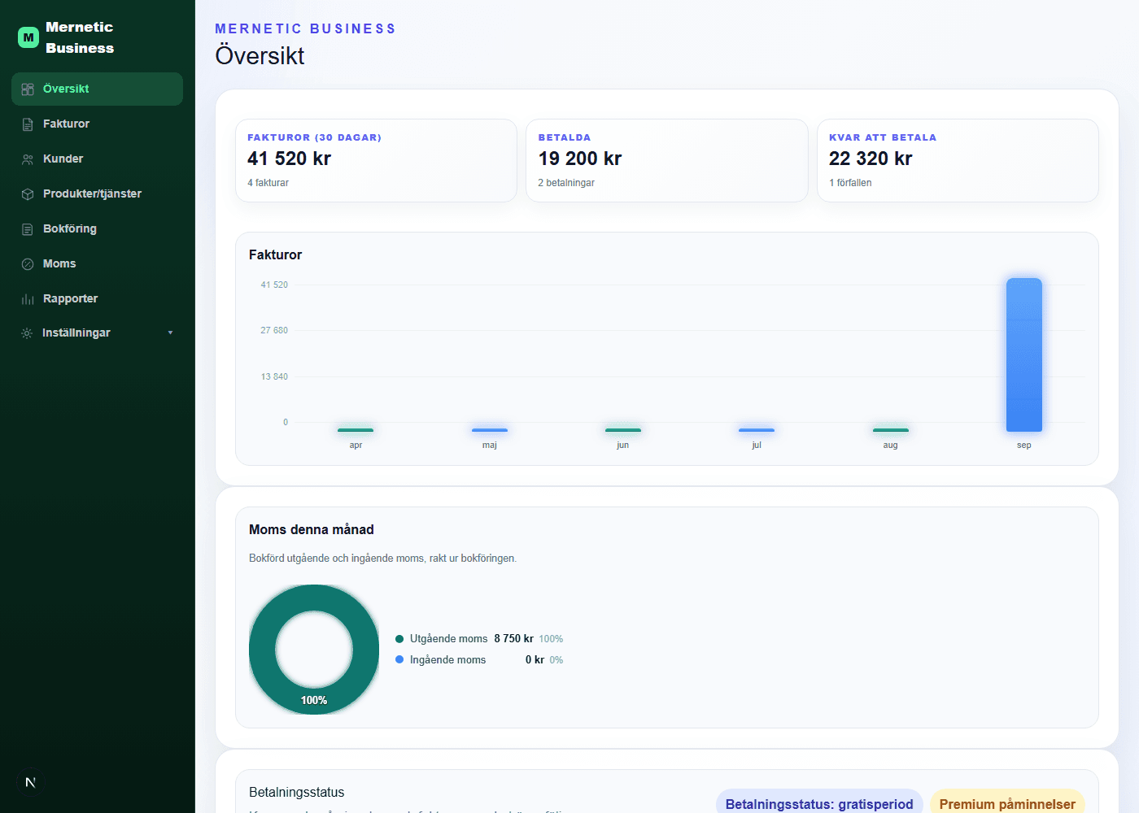The width and height of the screenshot is (1139, 813).
Task: Click the "2 betalningar" text
Action: [x=566, y=183]
